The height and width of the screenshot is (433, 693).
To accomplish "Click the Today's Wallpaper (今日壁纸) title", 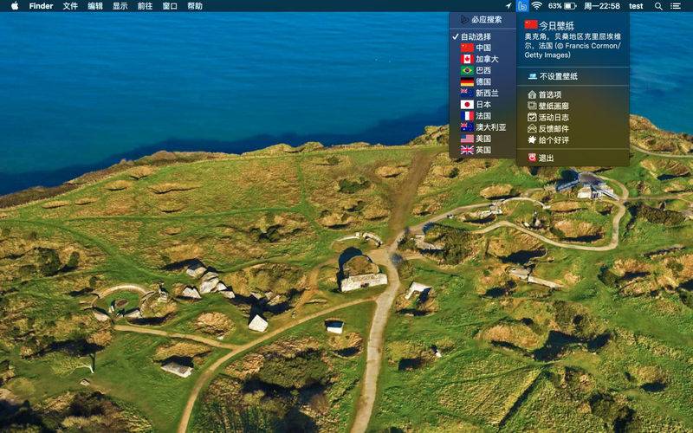I will (x=556, y=26).
